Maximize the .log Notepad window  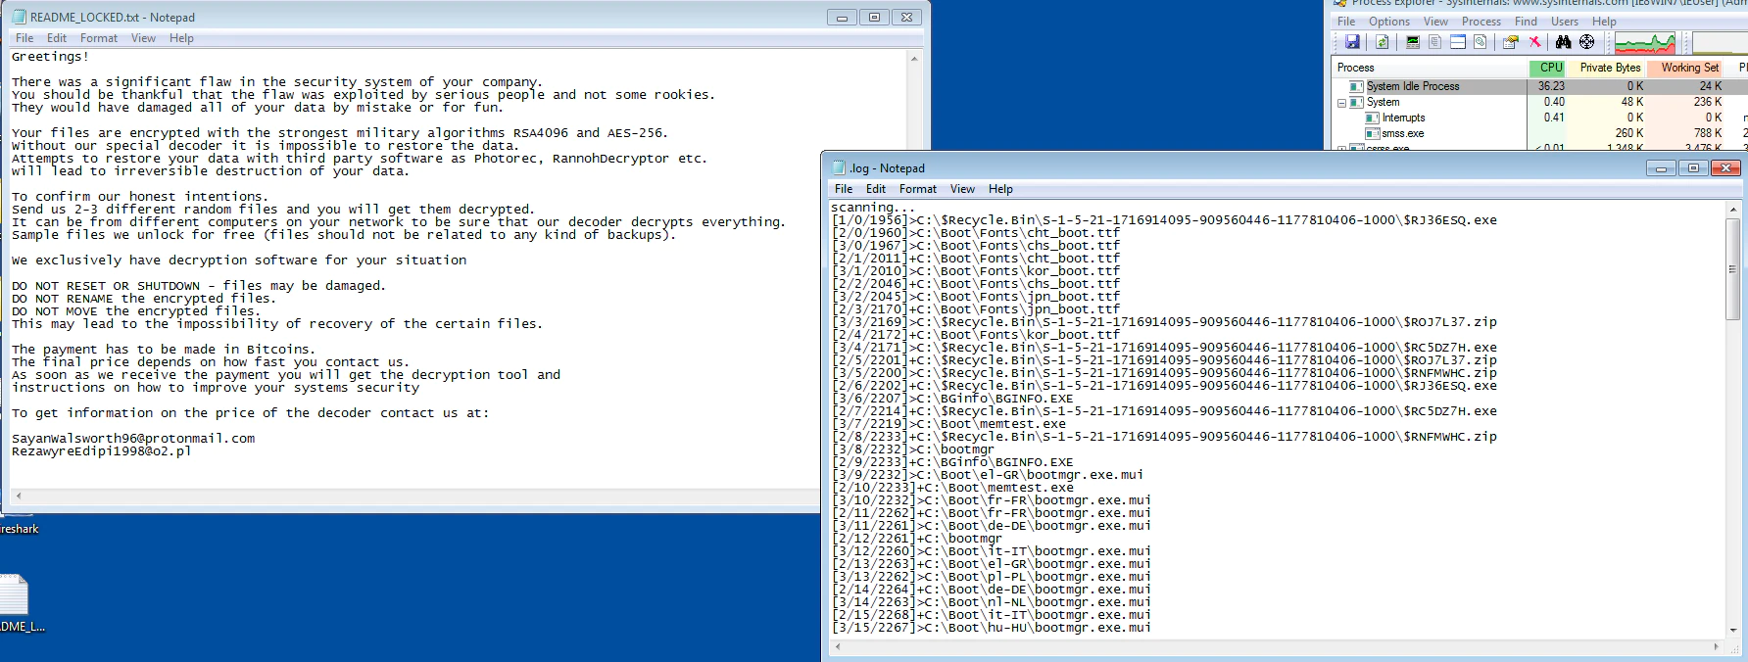1693,168
